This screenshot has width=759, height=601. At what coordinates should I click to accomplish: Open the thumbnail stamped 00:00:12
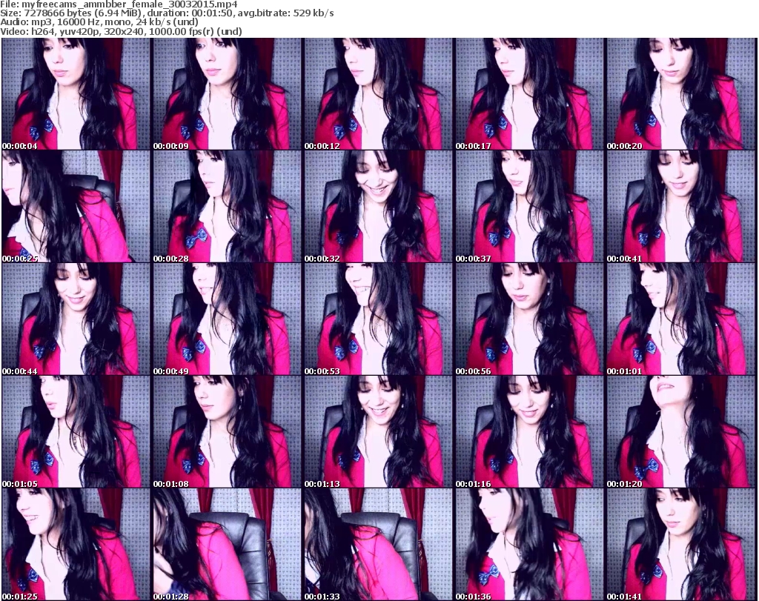click(x=378, y=94)
